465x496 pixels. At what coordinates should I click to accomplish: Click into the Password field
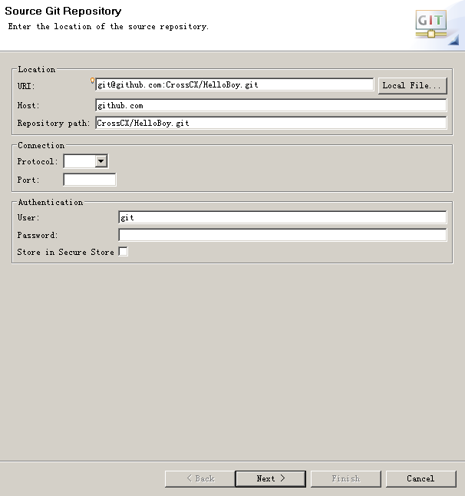coord(282,235)
